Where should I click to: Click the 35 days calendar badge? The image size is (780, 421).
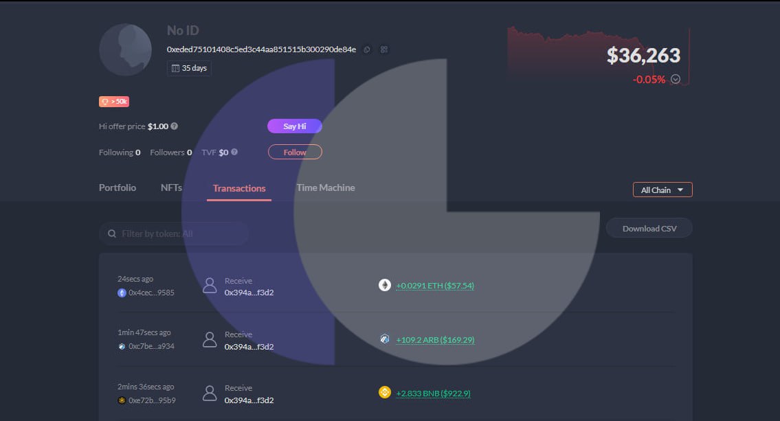click(x=189, y=68)
